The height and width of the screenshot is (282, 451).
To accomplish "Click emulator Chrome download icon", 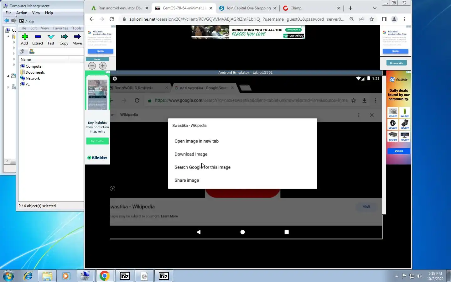I will [x=364, y=100].
